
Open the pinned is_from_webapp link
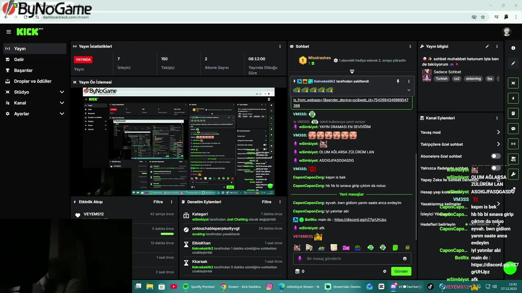[x=351, y=103]
